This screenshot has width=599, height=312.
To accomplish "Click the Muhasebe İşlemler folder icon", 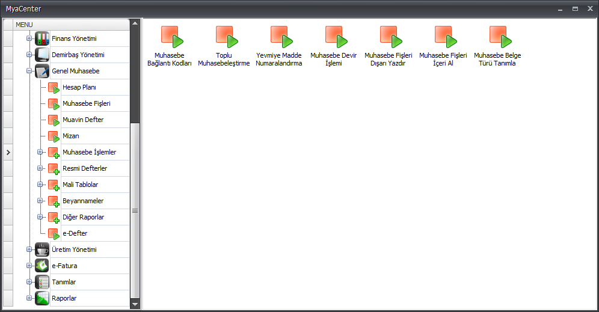I will click(x=54, y=153).
